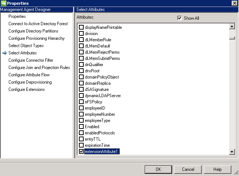Click the resize grip in dialog corner
Image resolution: width=239 pixels, height=176 pixels.
click(x=236, y=173)
